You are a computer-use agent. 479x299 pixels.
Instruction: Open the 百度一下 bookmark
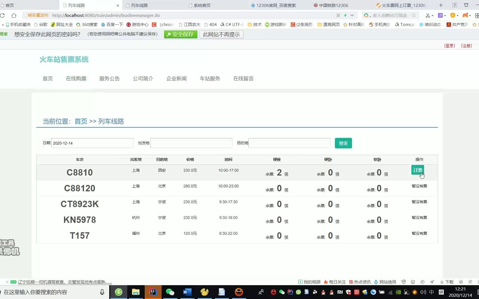(112, 25)
